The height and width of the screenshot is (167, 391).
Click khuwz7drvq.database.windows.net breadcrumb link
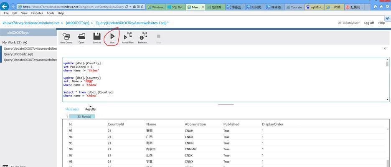coord(31,23)
